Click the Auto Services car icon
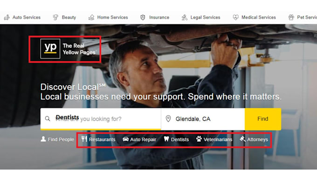The image size is (317, 190). click(7, 17)
